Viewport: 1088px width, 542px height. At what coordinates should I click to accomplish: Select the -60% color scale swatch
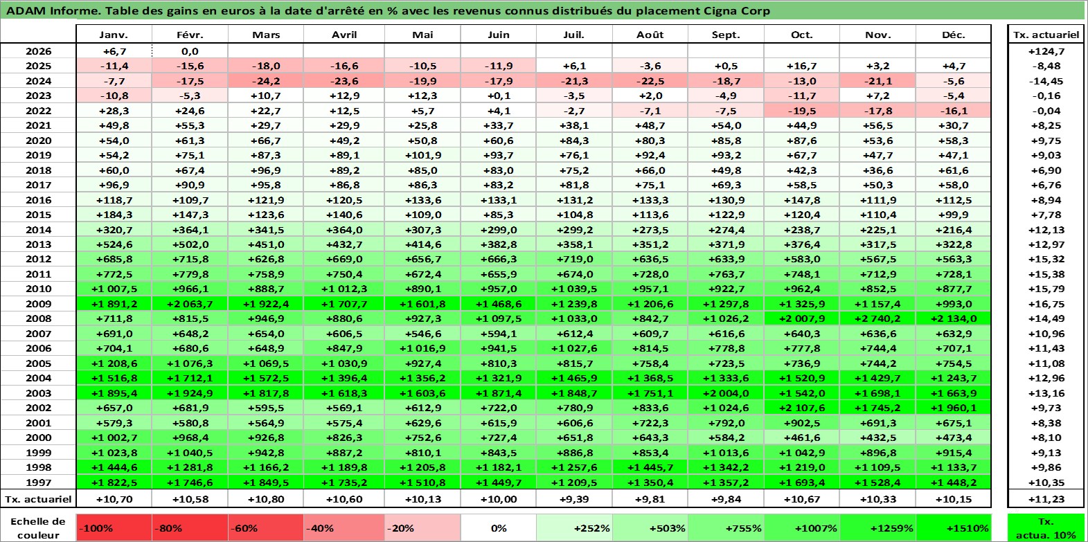266,527
